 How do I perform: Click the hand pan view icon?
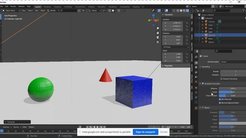tap(158, 33)
